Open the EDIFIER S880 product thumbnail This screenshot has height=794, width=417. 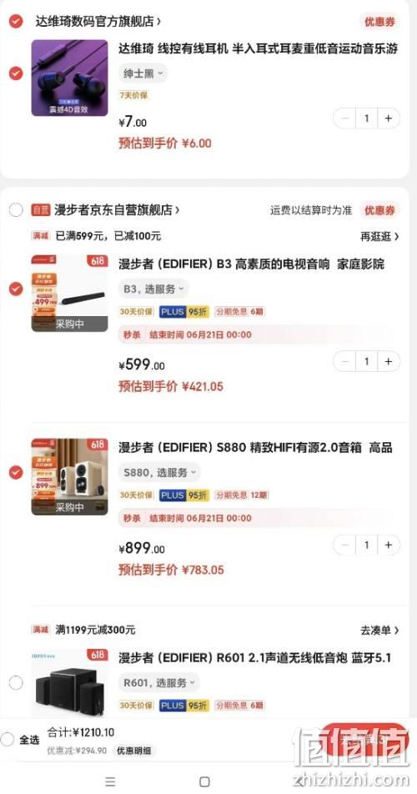[x=69, y=476]
